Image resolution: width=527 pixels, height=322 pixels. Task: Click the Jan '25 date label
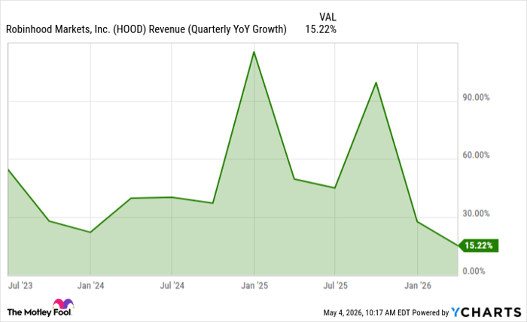pos(254,286)
